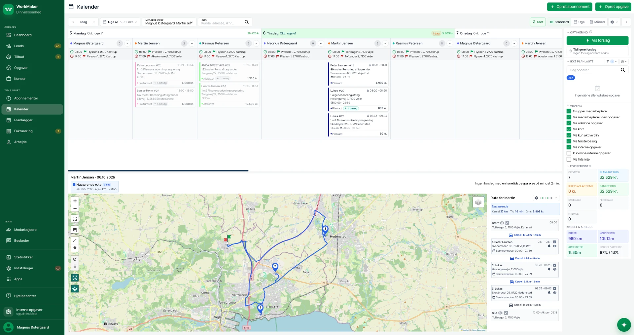Image resolution: width=634 pixels, height=335 pixels.
Task: Click edit pencil beside Start in route list
Action: (507, 223)
